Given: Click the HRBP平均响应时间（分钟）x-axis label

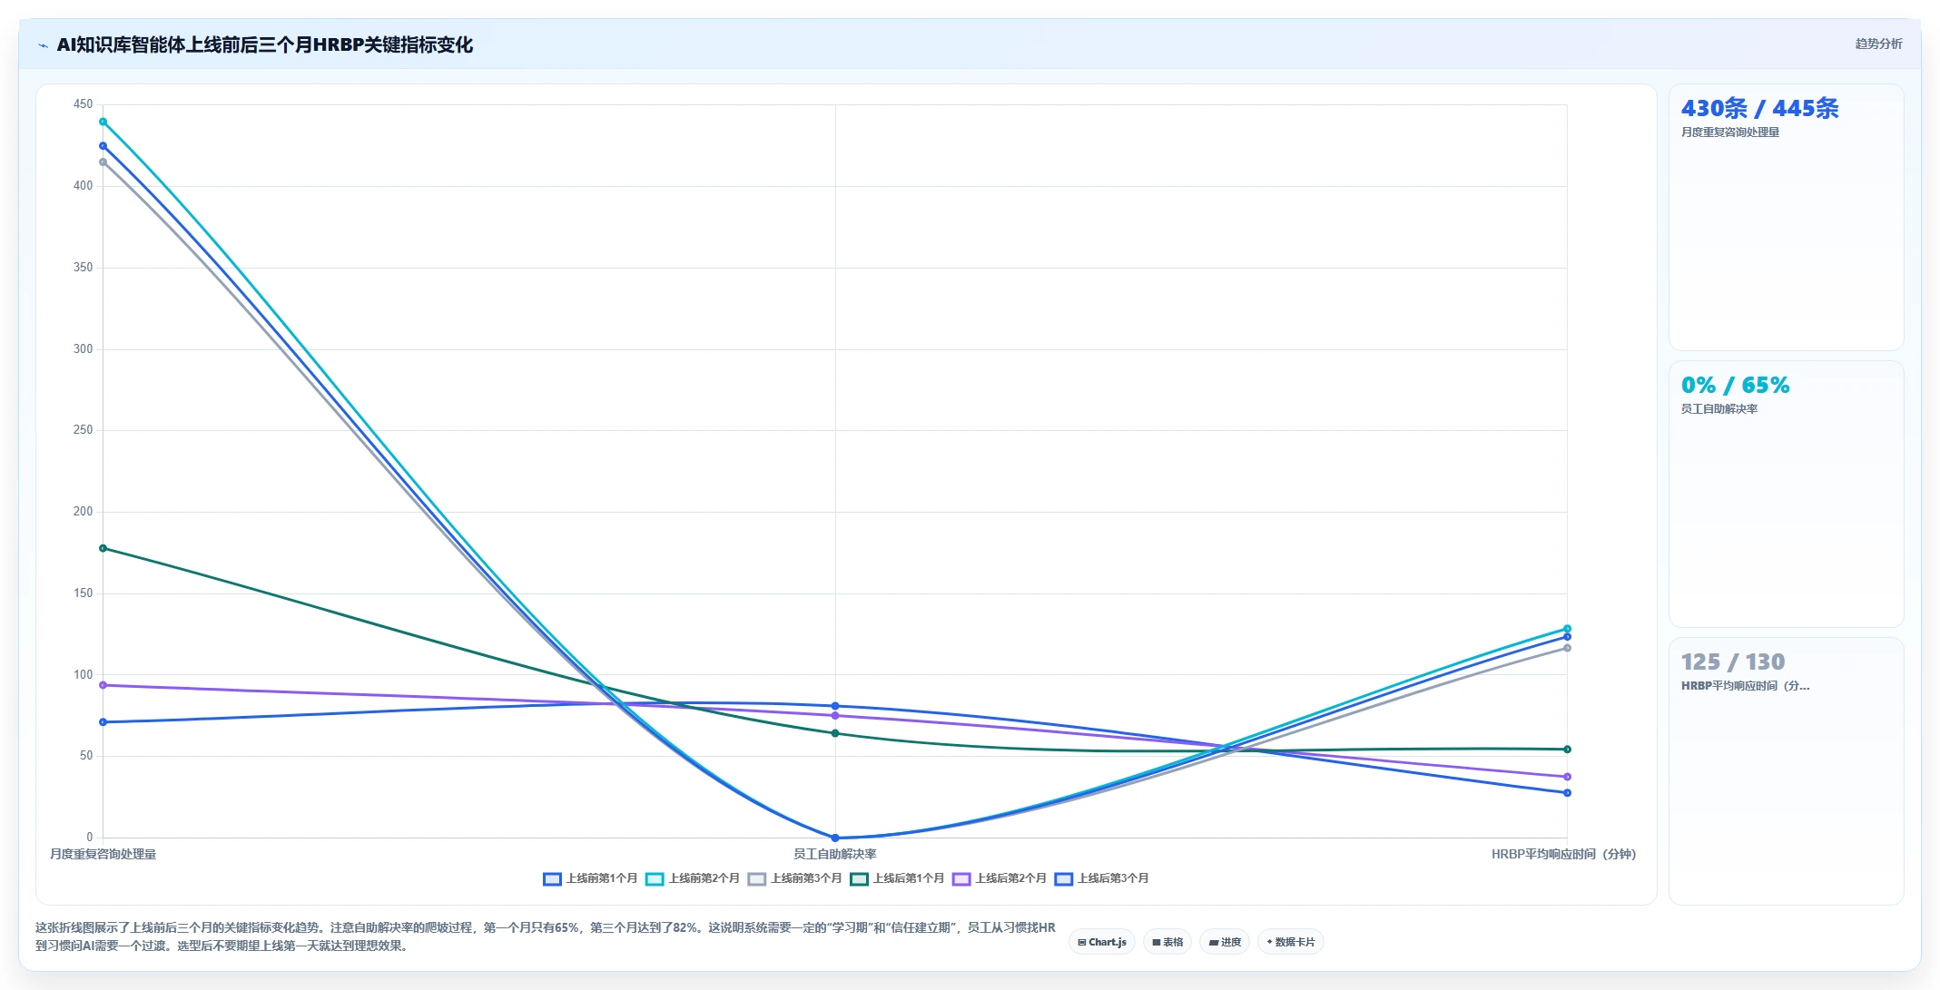Looking at the screenshot, I should (1563, 854).
